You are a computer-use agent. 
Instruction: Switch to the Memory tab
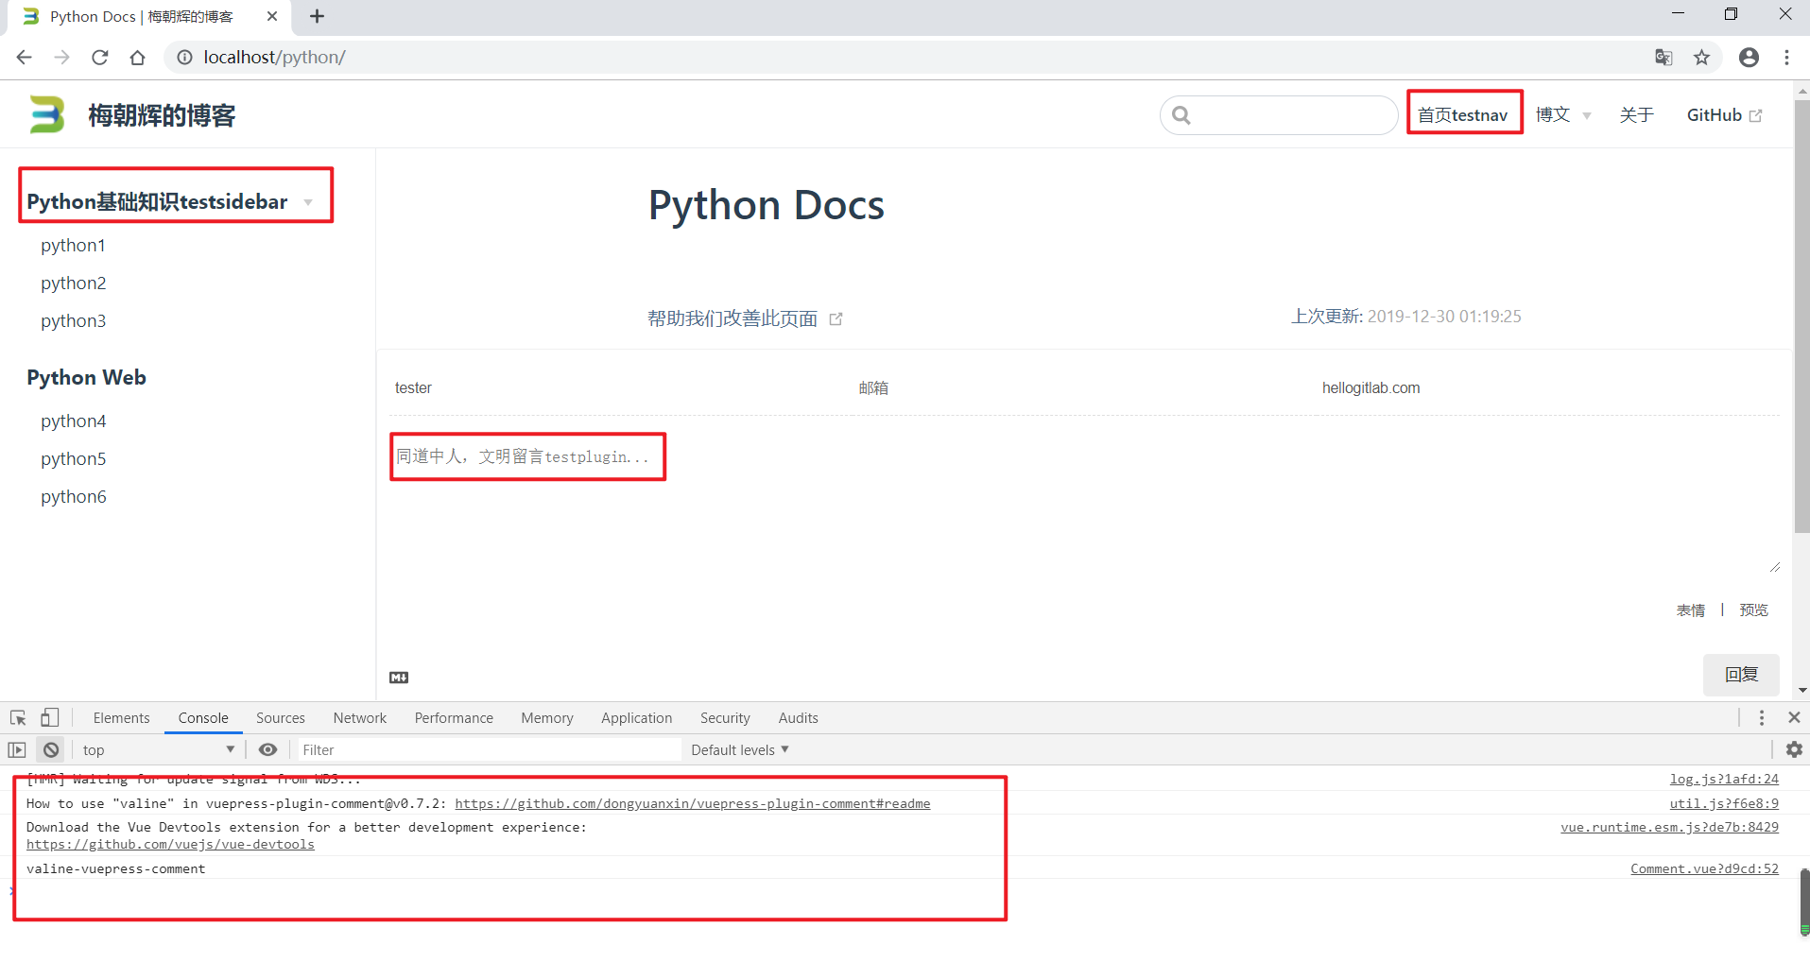click(x=547, y=718)
